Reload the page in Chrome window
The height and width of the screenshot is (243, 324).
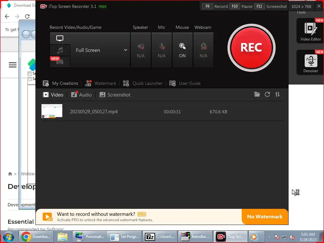tap(27, 16)
